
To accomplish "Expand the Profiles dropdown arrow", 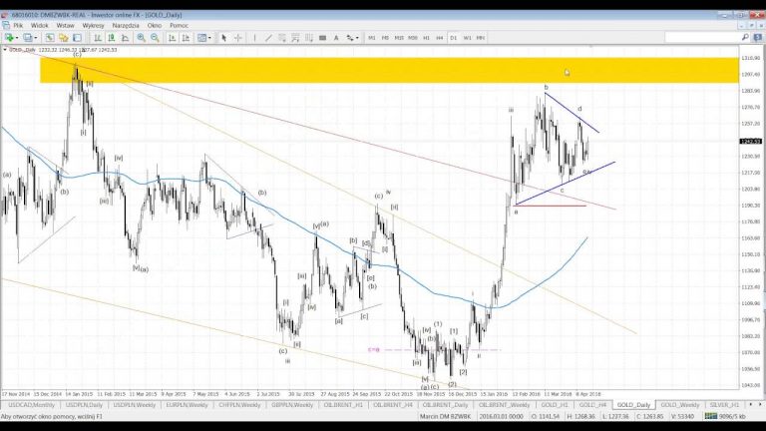I will click(x=35, y=38).
